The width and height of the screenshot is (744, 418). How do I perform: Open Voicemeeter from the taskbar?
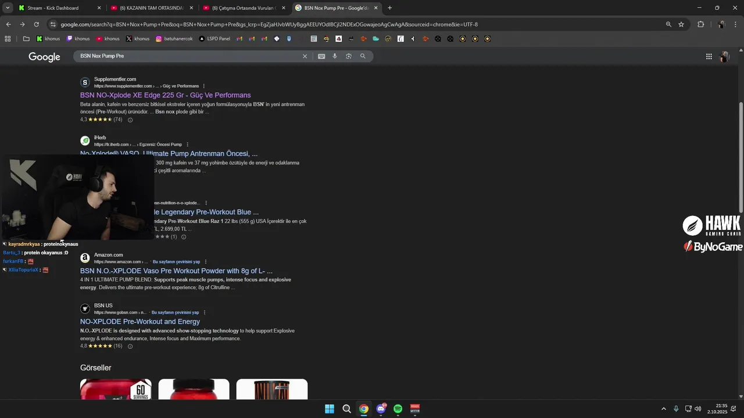pos(415,409)
